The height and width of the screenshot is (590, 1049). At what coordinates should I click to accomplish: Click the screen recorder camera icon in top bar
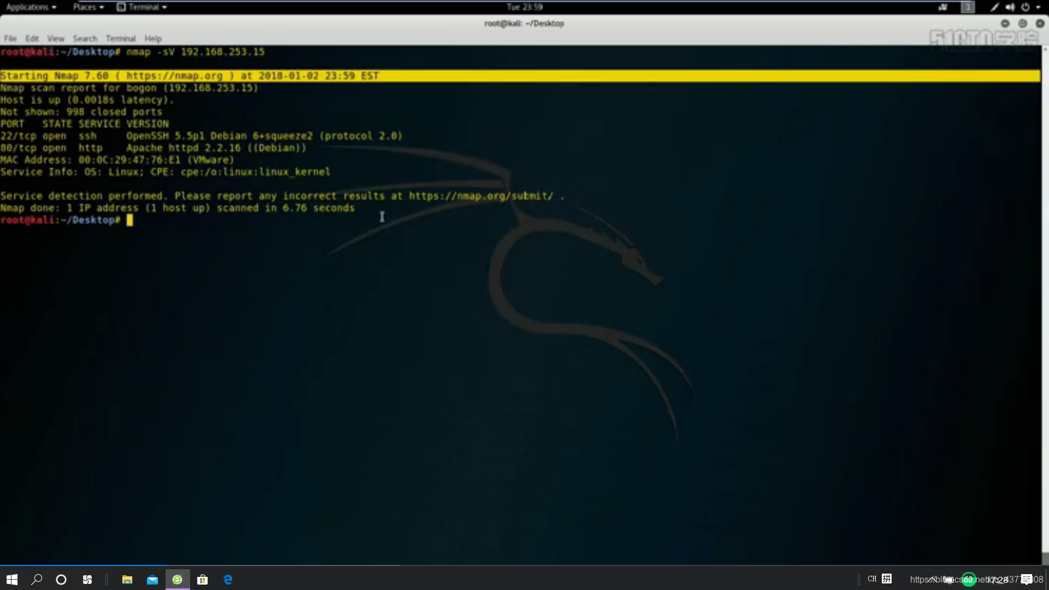point(943,7)
